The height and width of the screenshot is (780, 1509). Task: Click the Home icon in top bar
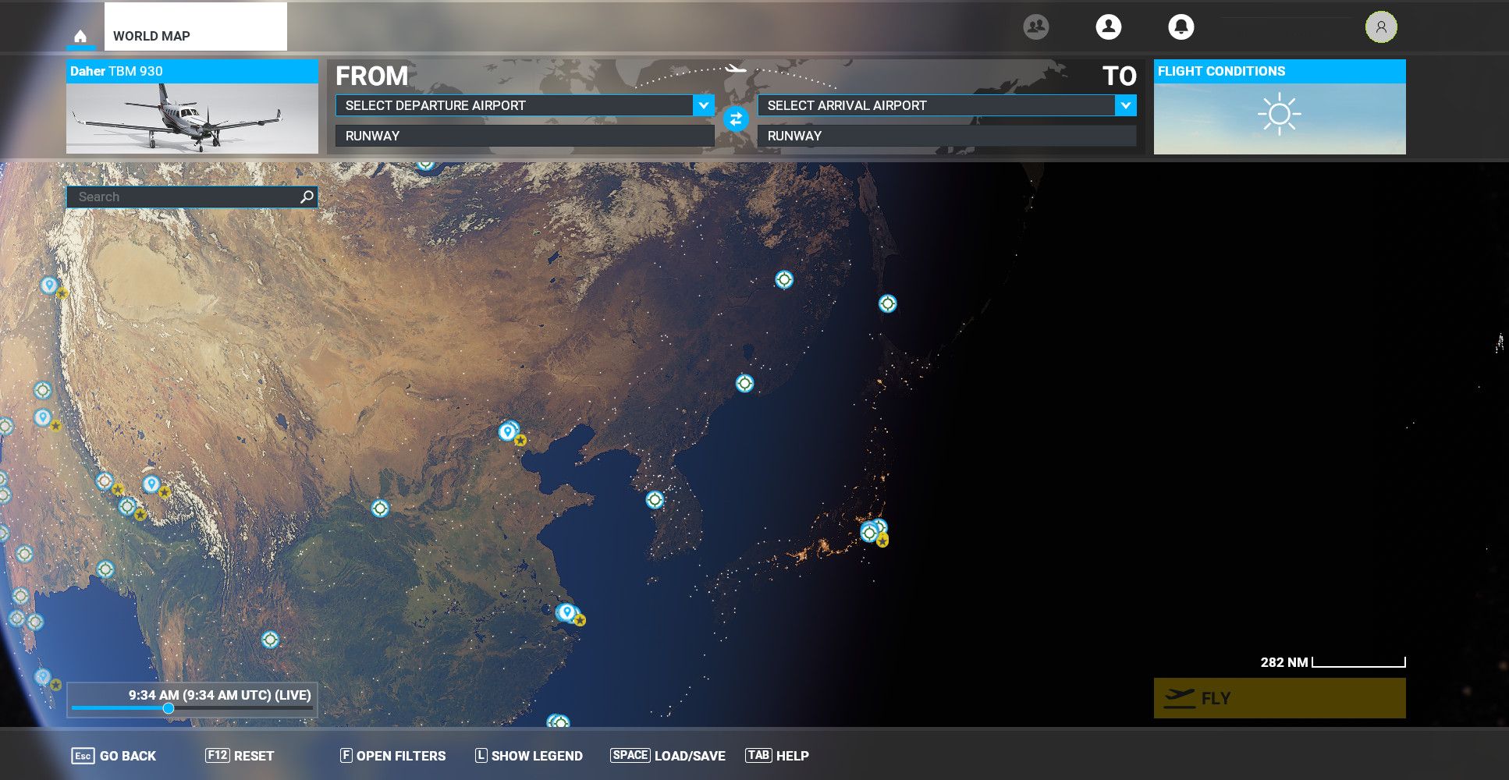point(80,36)
